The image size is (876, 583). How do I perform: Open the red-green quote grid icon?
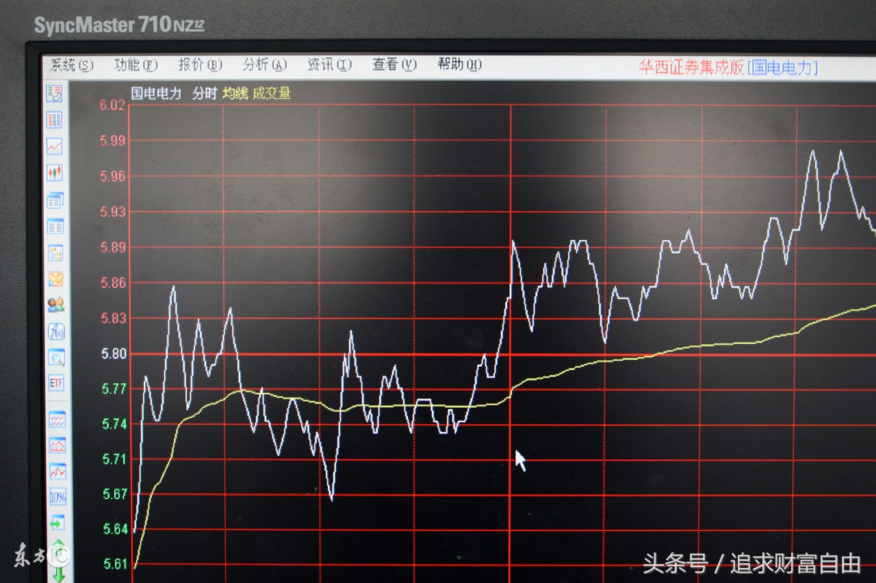55,120
